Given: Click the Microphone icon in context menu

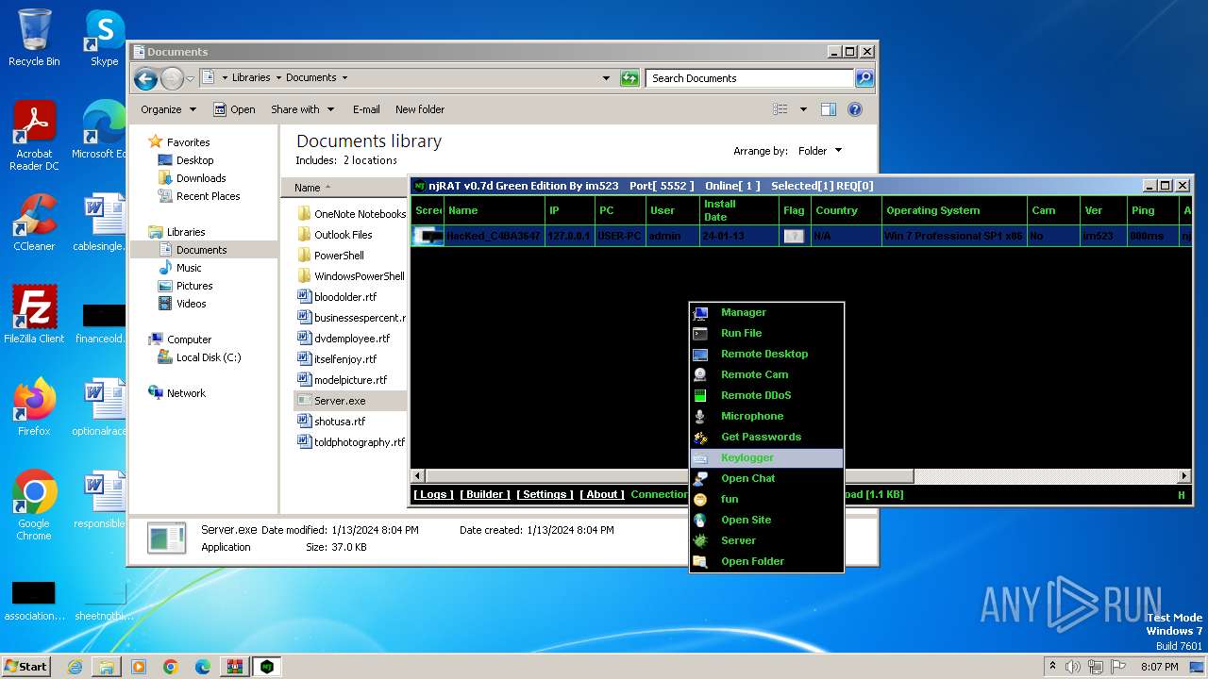Looking at the screenshot, I should [x=700, y=417].
